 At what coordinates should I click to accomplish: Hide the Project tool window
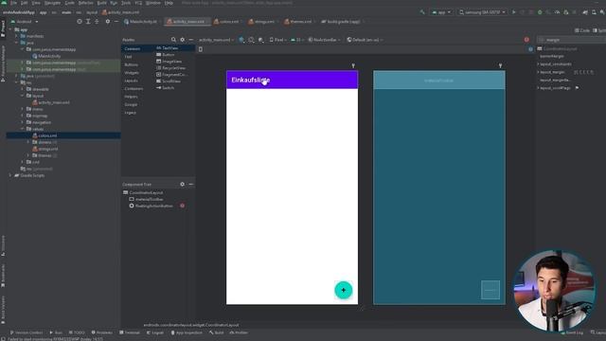[116, 21]
